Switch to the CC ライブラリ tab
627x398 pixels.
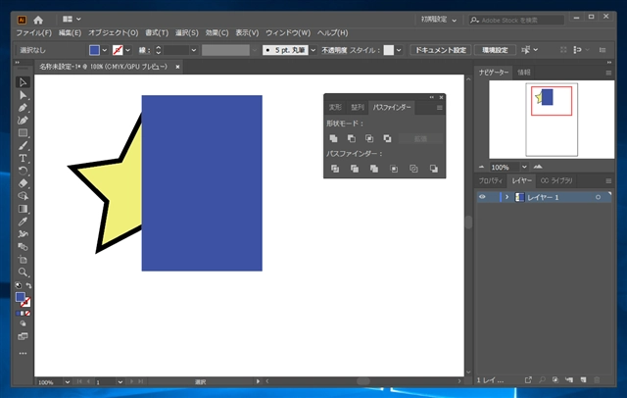point(556,180)
